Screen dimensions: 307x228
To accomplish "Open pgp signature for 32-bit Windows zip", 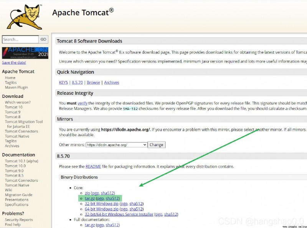I will point(124,204).
